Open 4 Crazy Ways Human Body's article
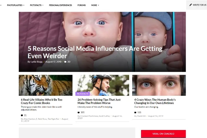The image size is (207, 138). [155, 101]
